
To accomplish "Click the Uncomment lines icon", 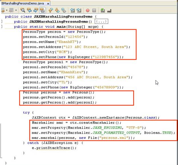I will [109, 11].
